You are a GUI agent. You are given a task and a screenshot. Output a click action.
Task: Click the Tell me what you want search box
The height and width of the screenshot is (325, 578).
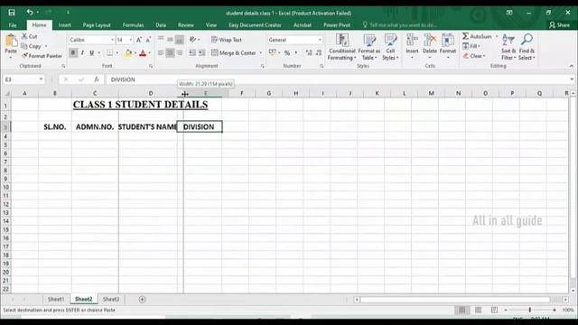tap(400, 25)
